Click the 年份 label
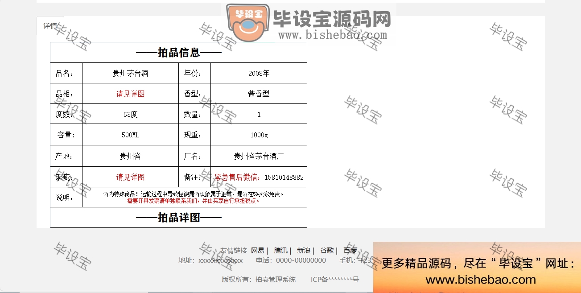The image size is (581, 293). pyautogui.click(x=193, y=74)
